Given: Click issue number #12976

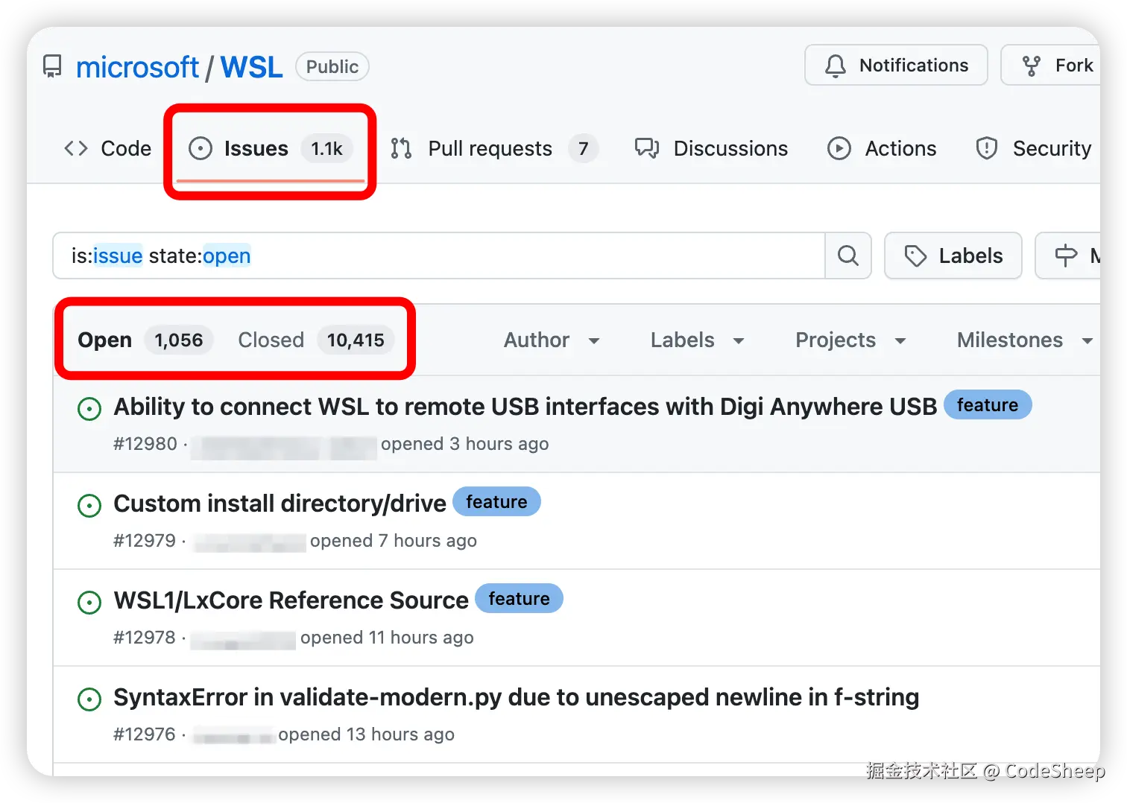Looking at the screenshot, I should pos(145,734).
